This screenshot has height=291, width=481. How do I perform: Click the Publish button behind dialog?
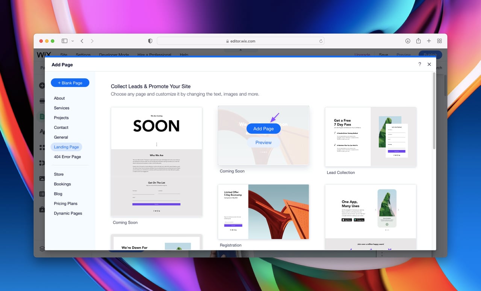(x=430, y=55)
